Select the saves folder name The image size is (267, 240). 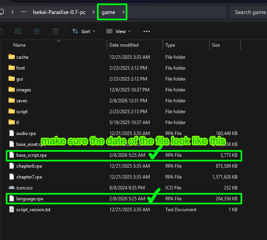click(22, 101)
